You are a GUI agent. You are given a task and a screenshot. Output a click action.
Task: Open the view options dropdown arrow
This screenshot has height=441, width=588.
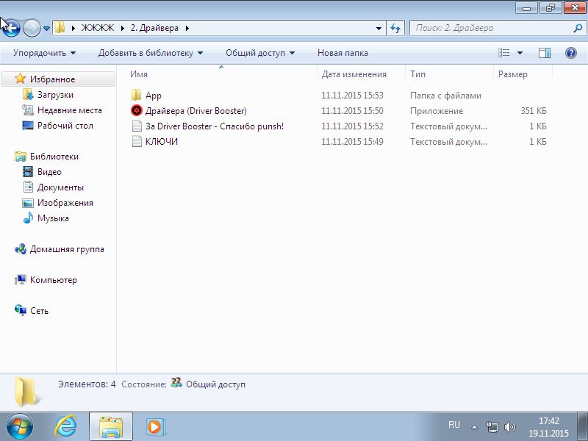(520, 53)
